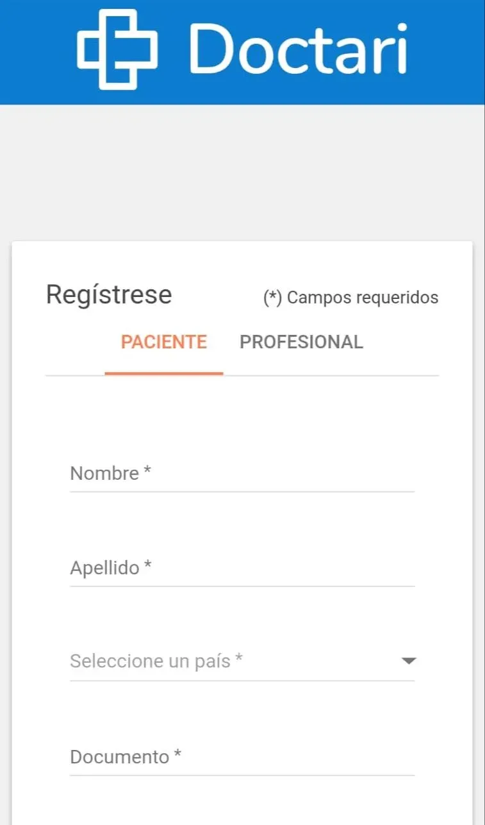
Task: Click the Documento field label text
Action: [119, 757]
